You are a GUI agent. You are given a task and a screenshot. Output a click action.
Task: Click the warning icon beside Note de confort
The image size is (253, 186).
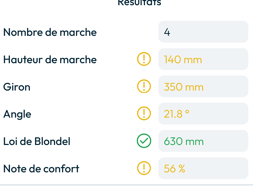pyautogui.click(x=144, y=168)
